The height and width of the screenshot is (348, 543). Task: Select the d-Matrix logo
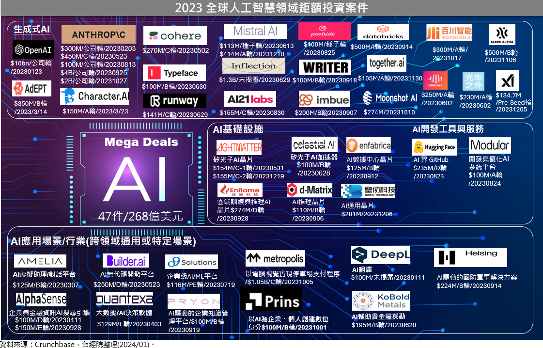pos(309,190)
